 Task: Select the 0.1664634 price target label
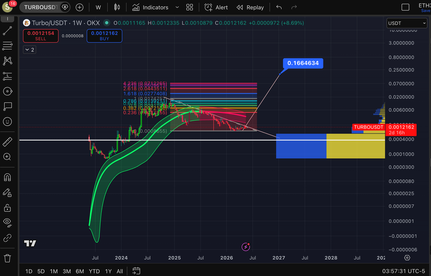pyautogui.click(x=303, y=63)
